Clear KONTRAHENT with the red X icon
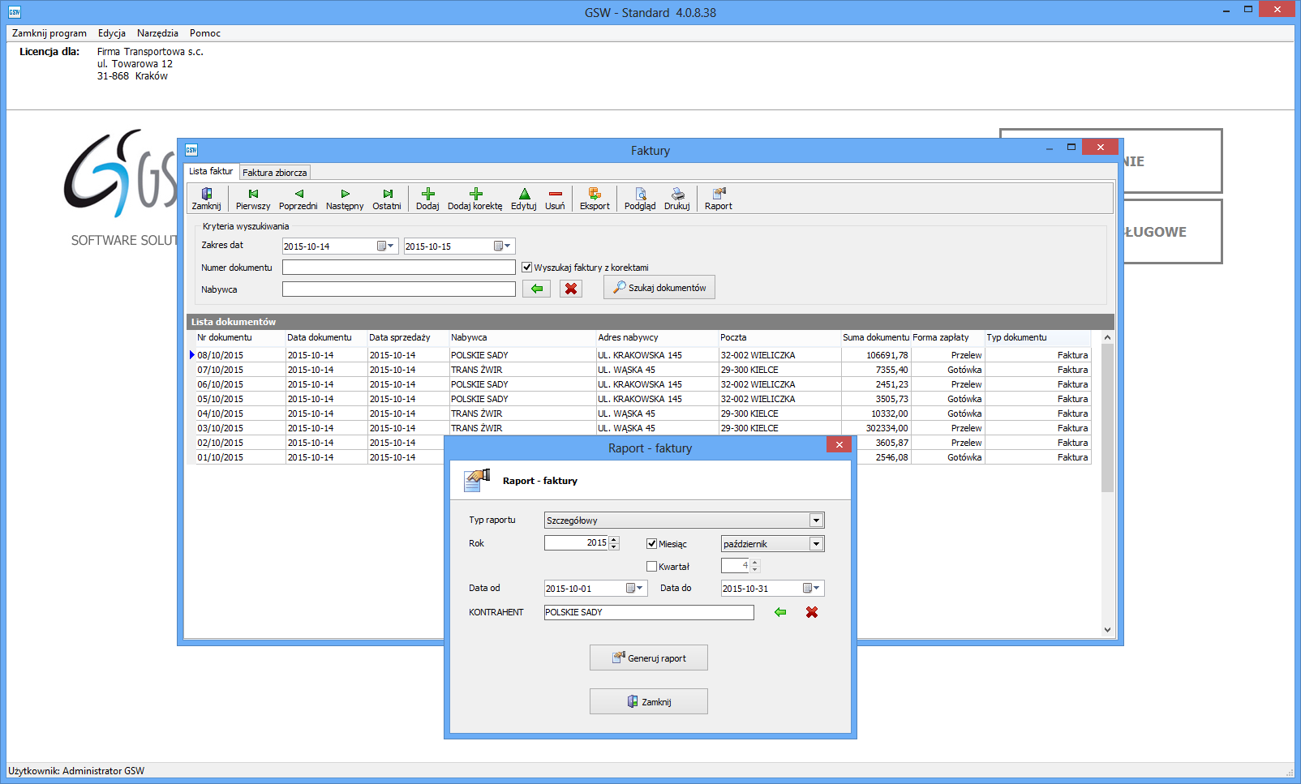Screen dimensions: 1301x784 tap(811, 612)
